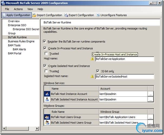Click the Export Configuration label
This screenshot has height=135, width=164.
(81, 15)
